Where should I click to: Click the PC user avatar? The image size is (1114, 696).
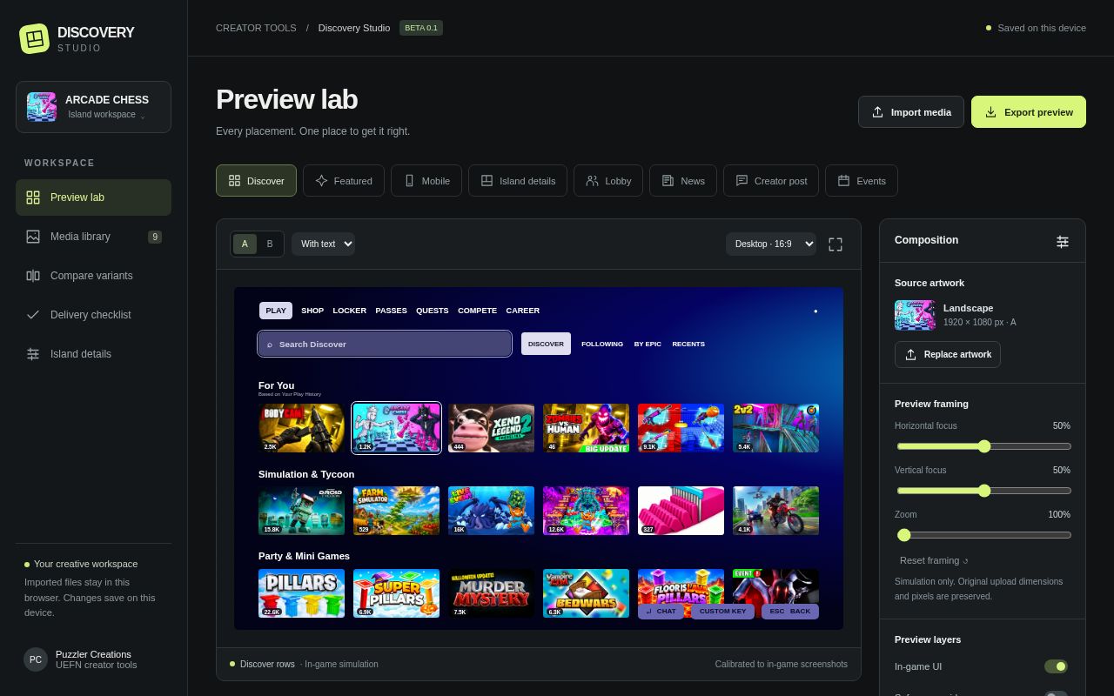[x=36, y=659]
